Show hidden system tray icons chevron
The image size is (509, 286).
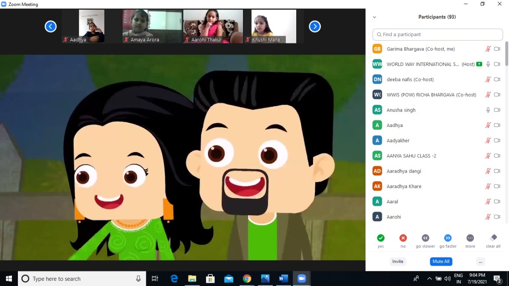pyautogui.click(x=429, y=278)
